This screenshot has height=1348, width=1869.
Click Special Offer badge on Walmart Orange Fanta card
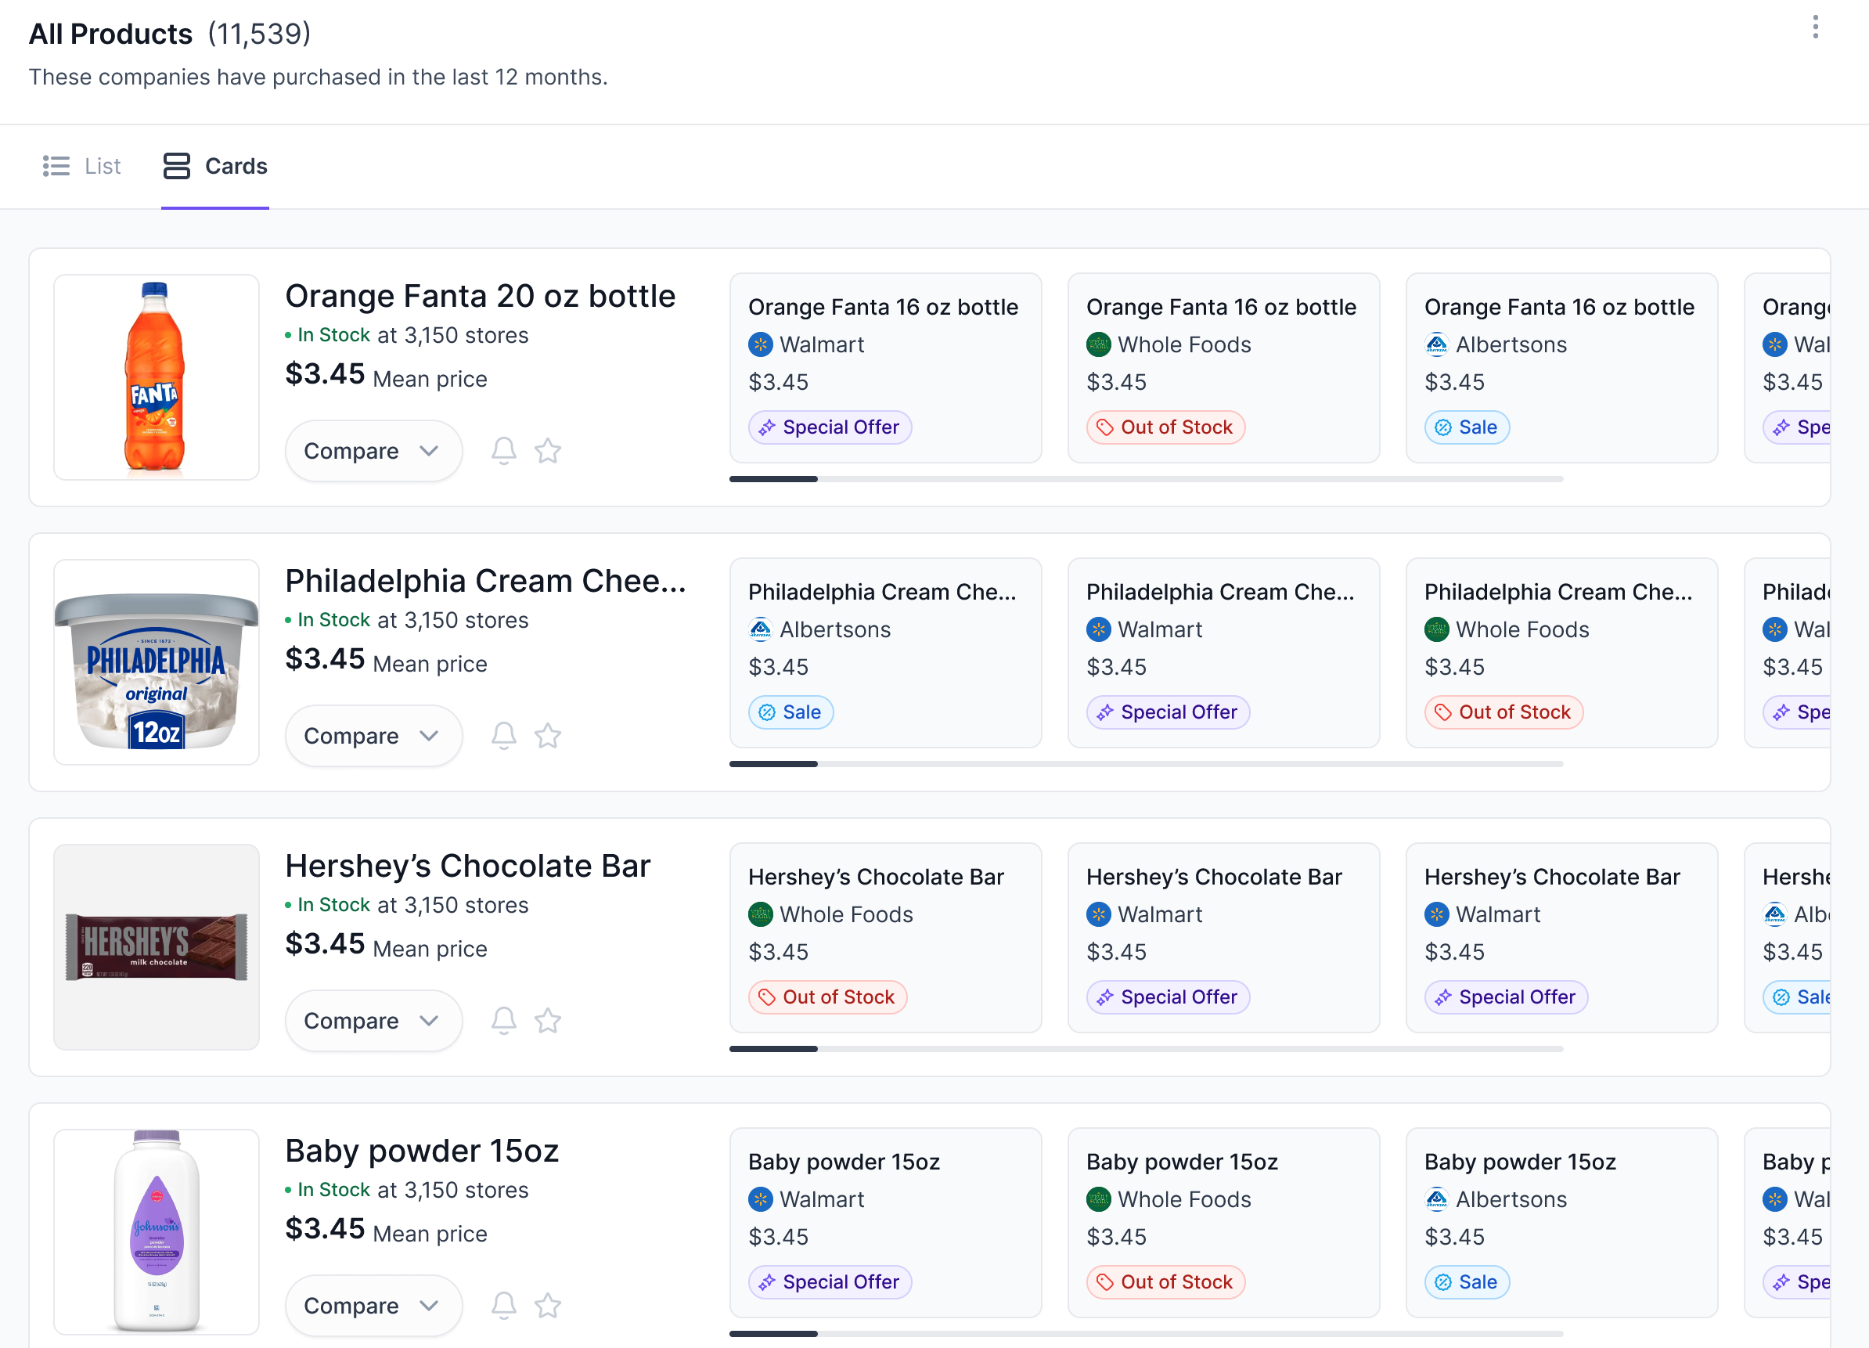click(x=830, y=427)
